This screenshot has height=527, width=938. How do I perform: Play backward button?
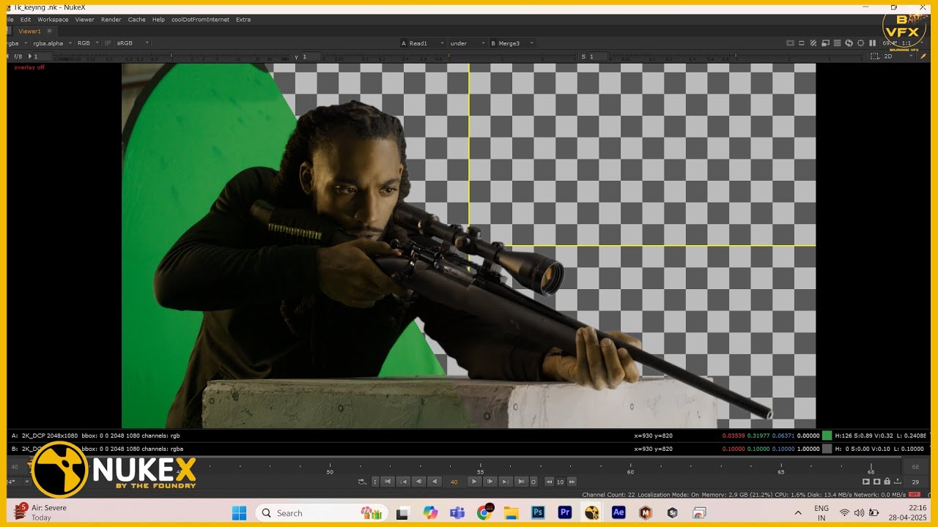(435, 482)
